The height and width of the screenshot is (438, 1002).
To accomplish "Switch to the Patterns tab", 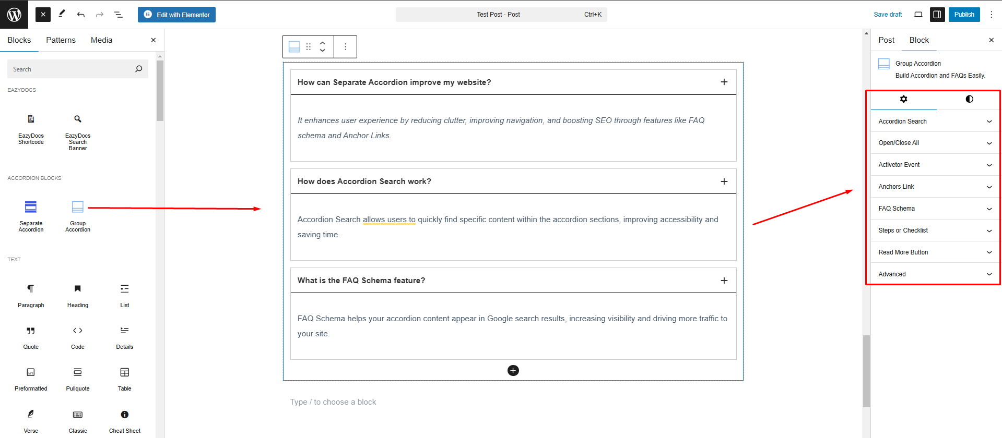I will click(61, 40).
